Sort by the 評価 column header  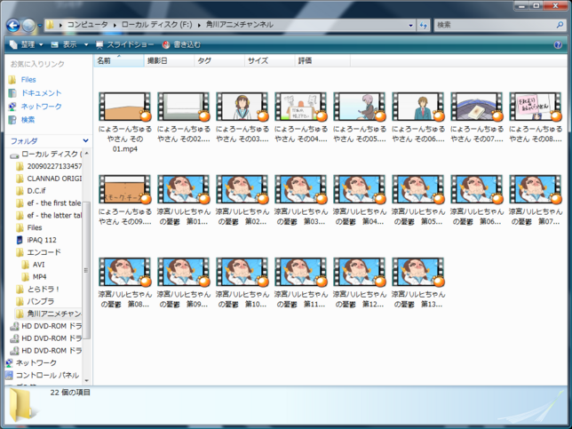322,61
